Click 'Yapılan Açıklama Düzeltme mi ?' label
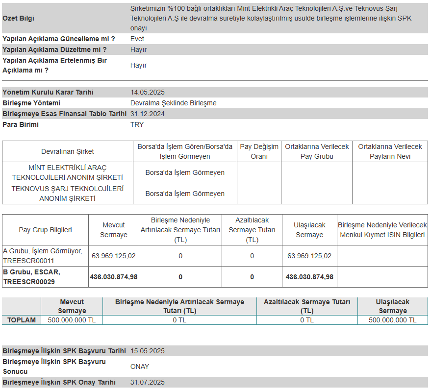 pos(54,49)
